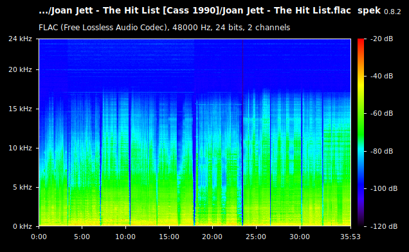Click the 24 kHz frequency label
This screenshot has height=252, width=409.
click(20, 39)
